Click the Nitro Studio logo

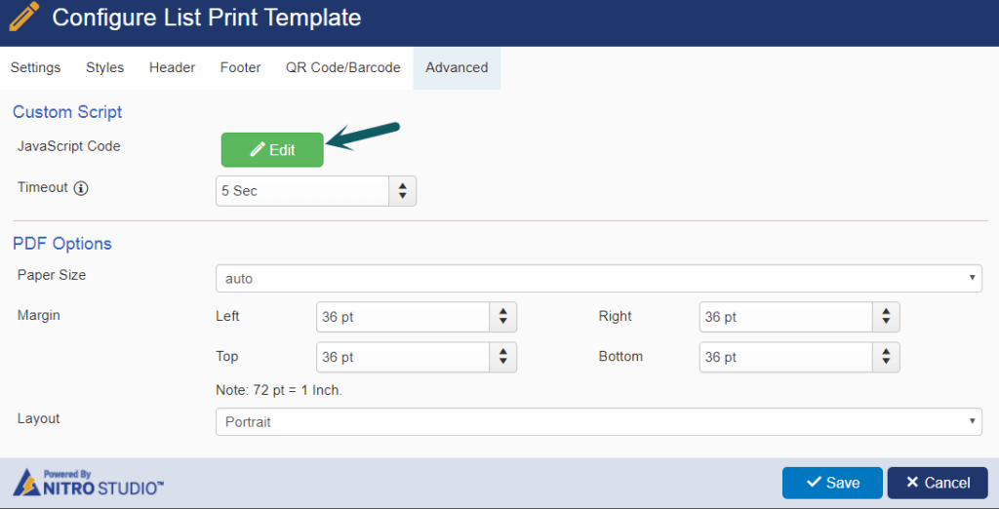tap(88, 482)
